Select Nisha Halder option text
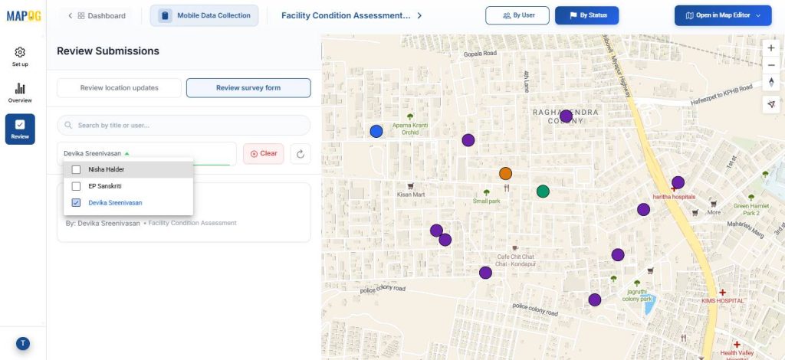The image size is (785, 360). pyautogui.click(x=106, y=169)
